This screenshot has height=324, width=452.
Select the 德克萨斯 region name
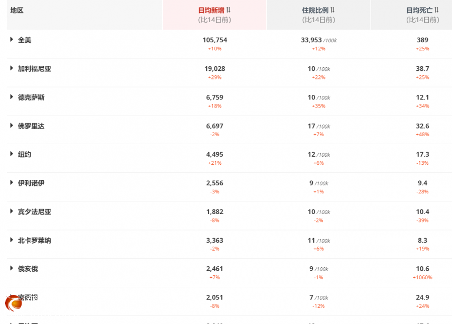(x=31, y=97)
